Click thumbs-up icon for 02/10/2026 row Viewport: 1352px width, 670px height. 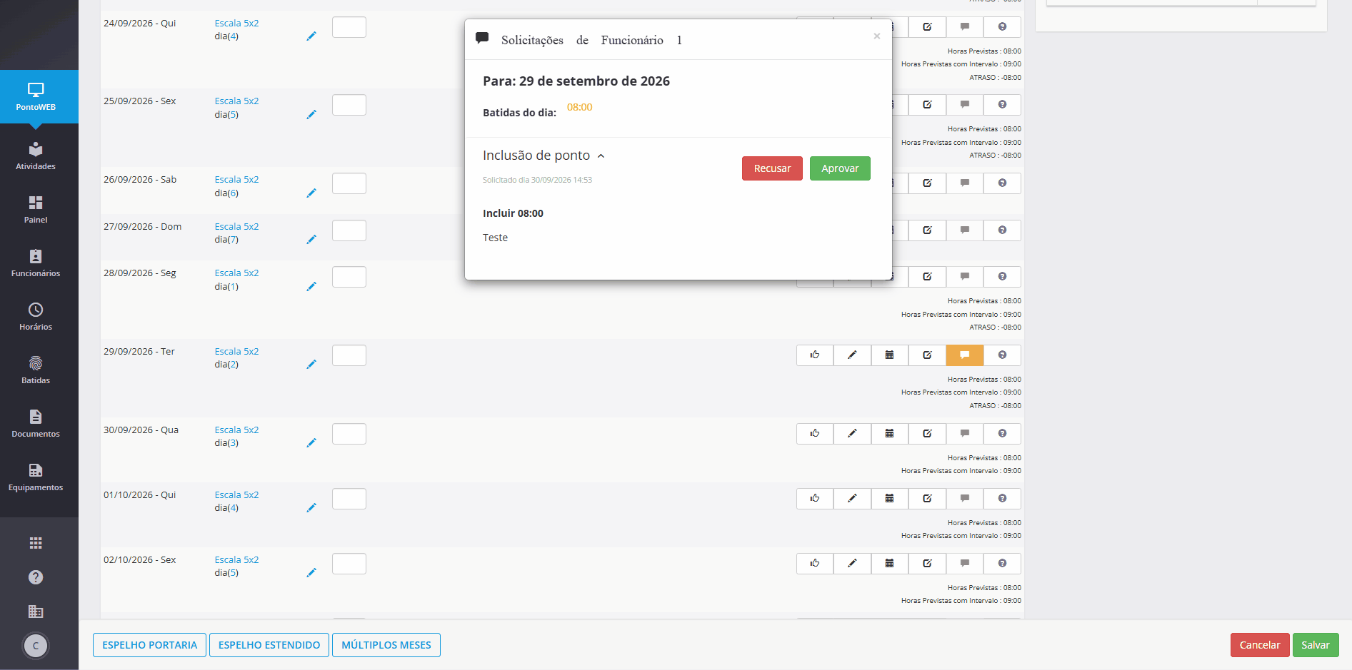pos(815,564)
